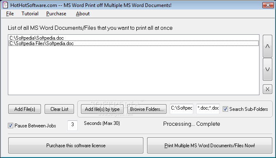This screenshot has width=276, height=158.
Task: Click the Processing... Complete status text
Action: point(192,124)
